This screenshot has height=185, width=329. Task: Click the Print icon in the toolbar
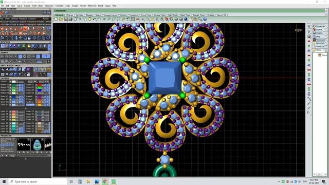tap(70, 19)
